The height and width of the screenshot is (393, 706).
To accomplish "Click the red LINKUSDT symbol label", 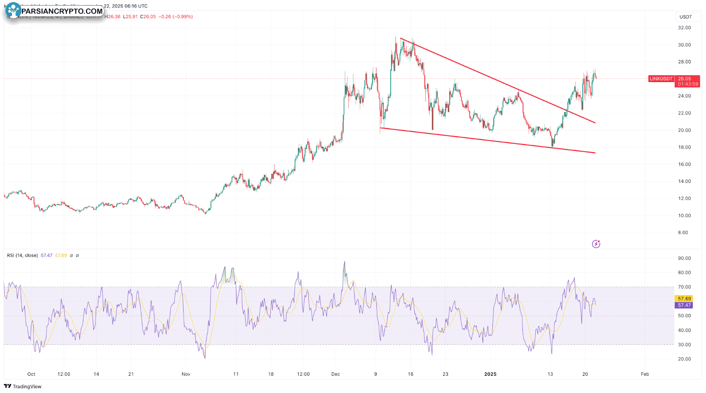I will [661, 79].
